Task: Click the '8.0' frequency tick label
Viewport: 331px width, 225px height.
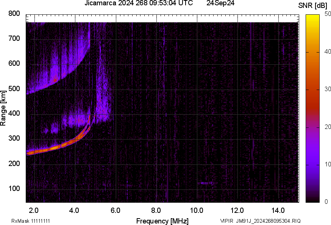Action: [x=156, y=210]
